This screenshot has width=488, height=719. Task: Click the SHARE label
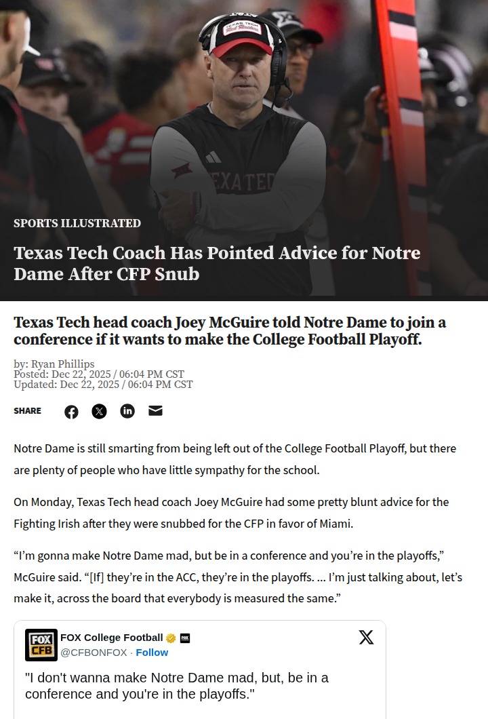27,411
